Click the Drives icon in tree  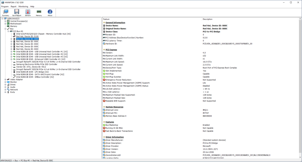8,85
